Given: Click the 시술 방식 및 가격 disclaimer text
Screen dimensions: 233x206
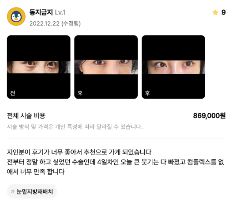Looking at the screenshot, I should 75,127.
